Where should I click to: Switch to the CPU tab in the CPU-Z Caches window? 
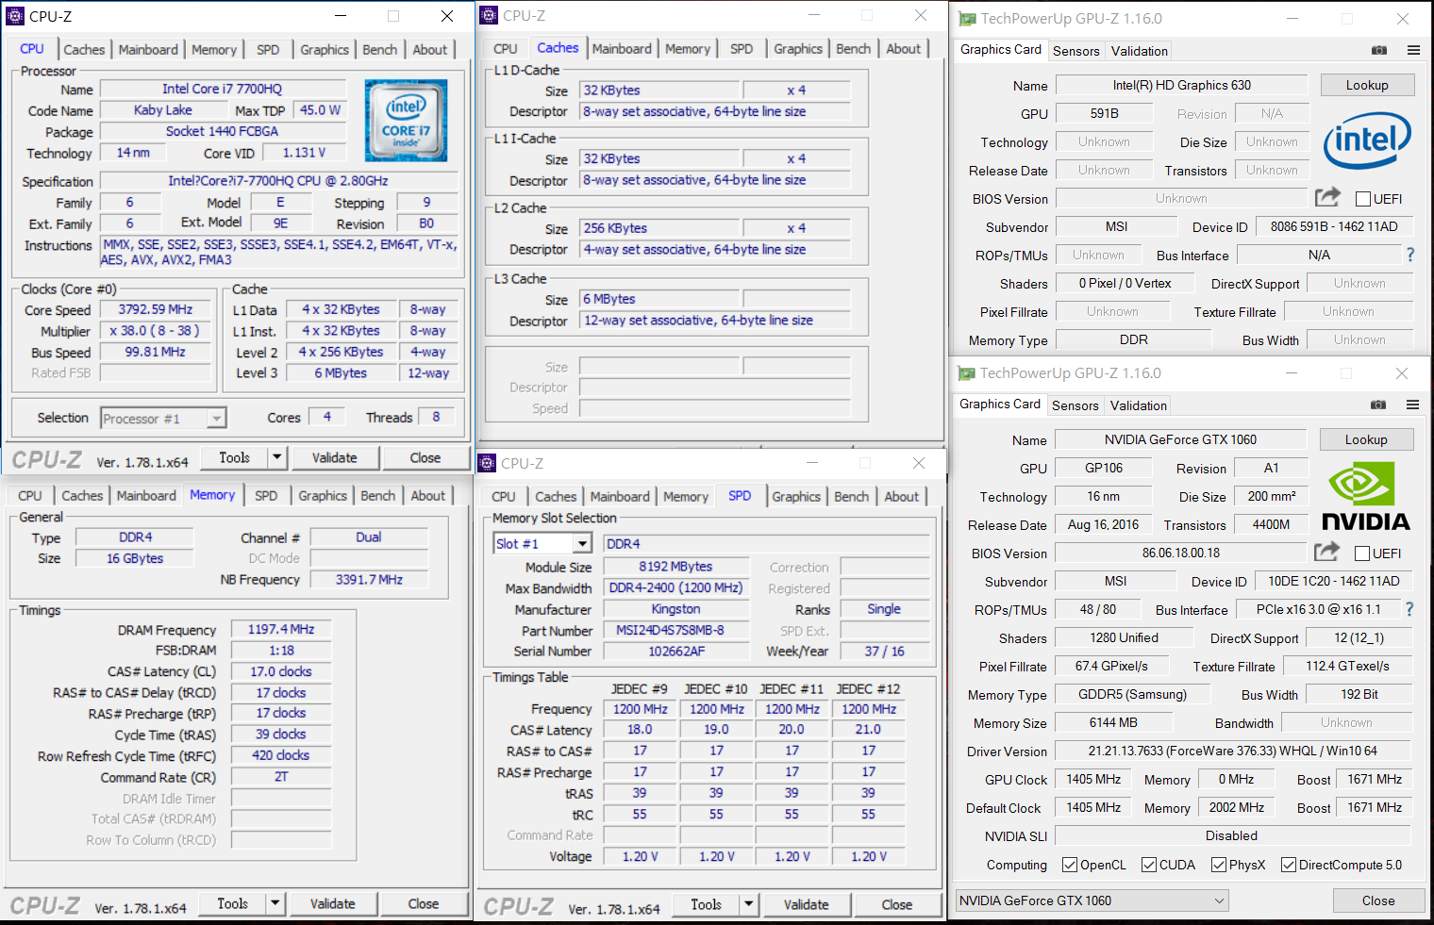506,49
